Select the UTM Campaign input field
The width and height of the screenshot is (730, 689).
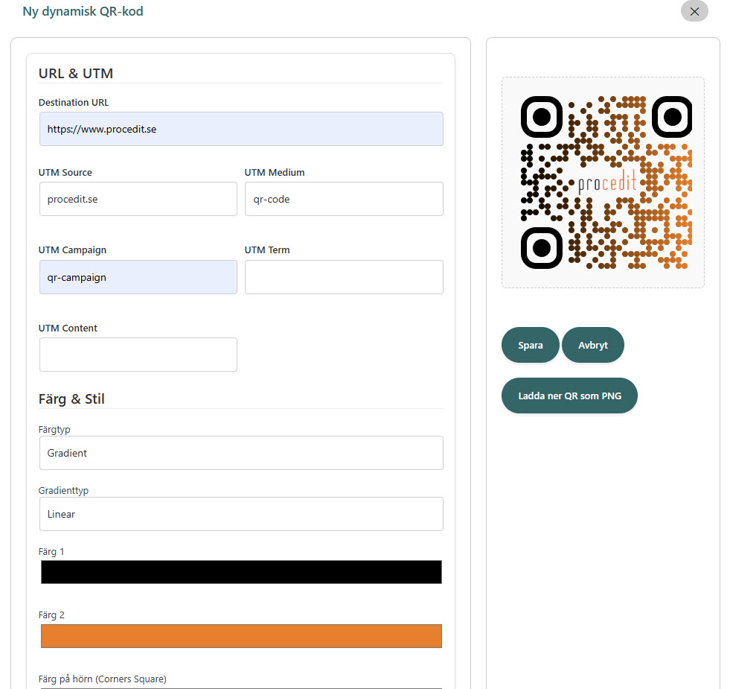click(x=138, y=277)
